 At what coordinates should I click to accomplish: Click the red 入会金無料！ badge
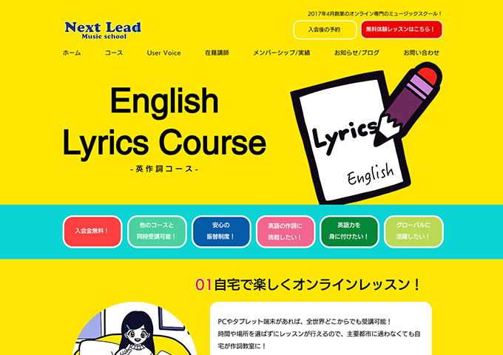(x=92, y=231)
